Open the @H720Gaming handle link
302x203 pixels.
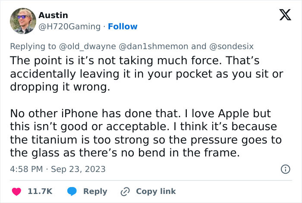click(69, 26)
